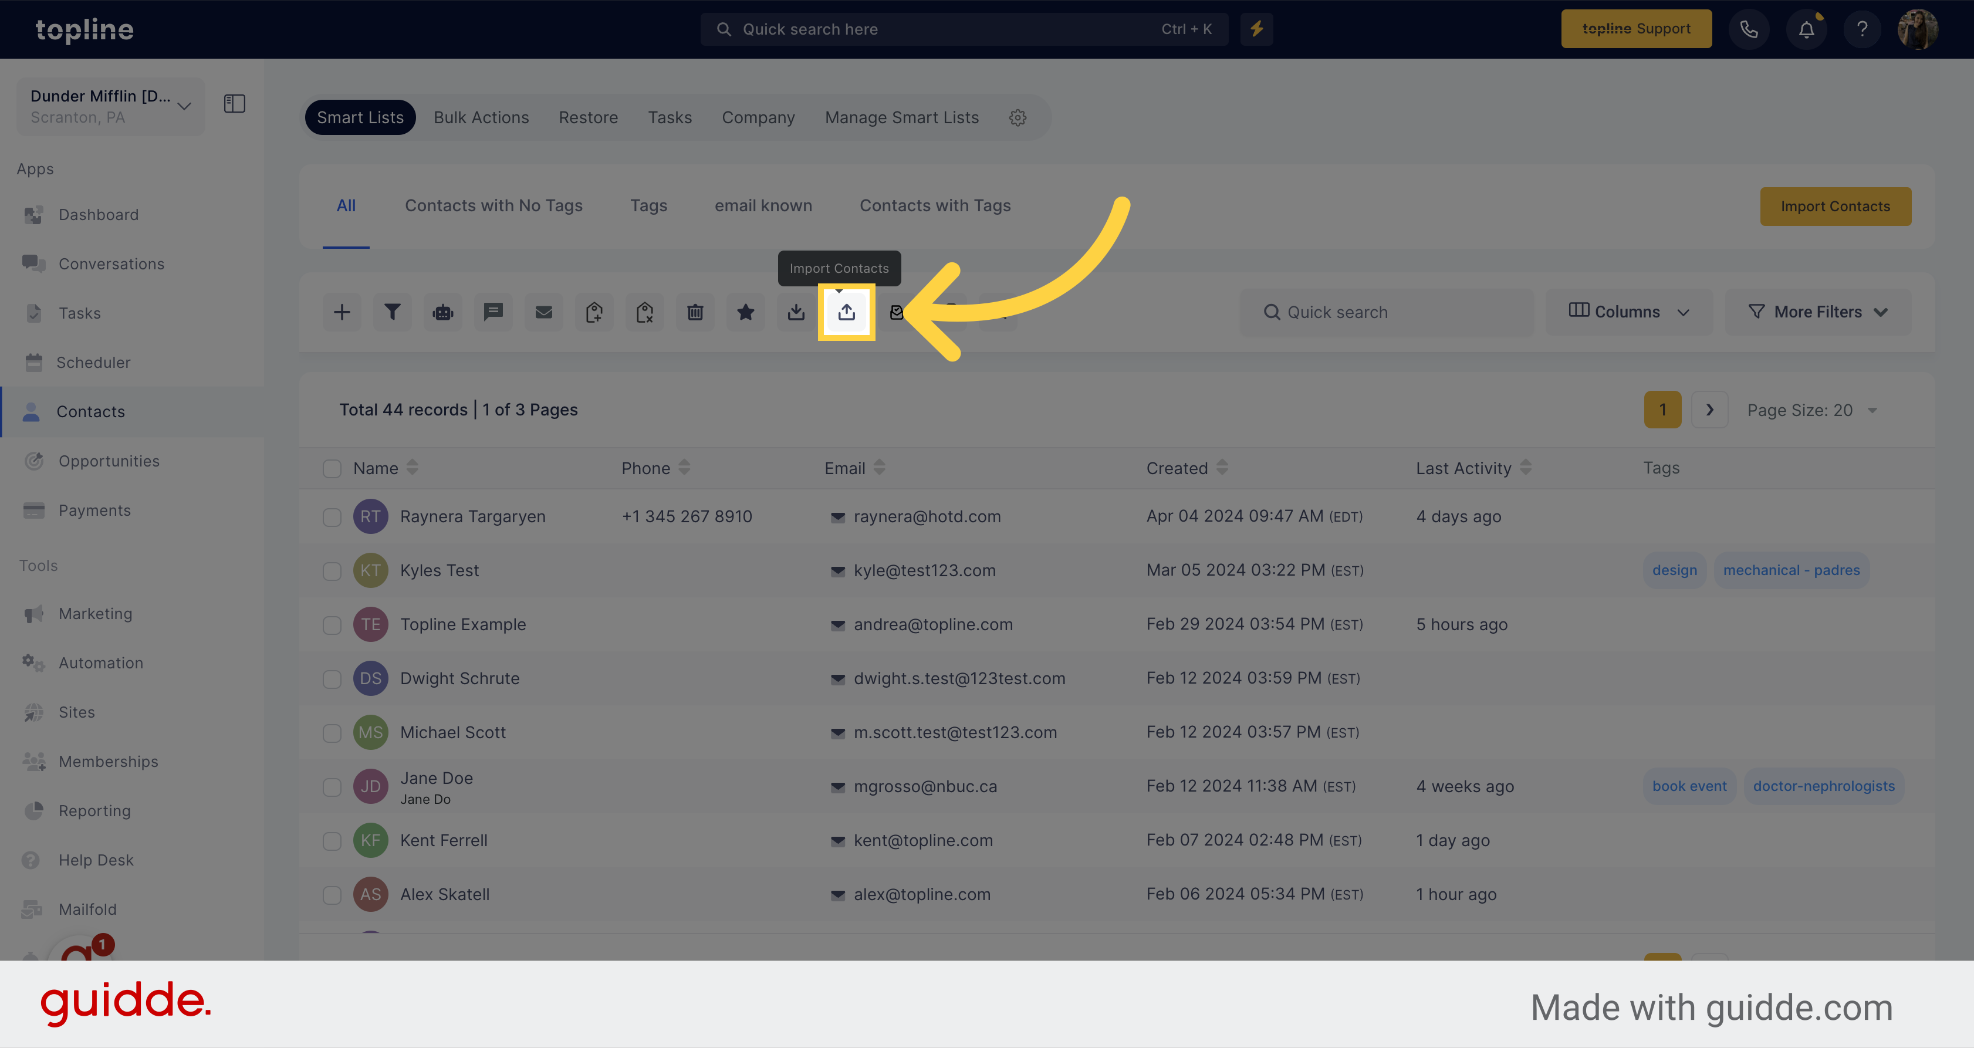
Task: Click the yellow Import Contacts button
Action: [x=1836, y=206]
